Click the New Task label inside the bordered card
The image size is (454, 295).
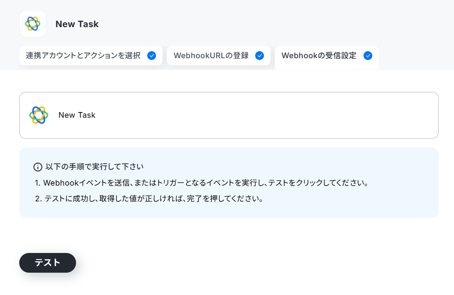[77, 115]
